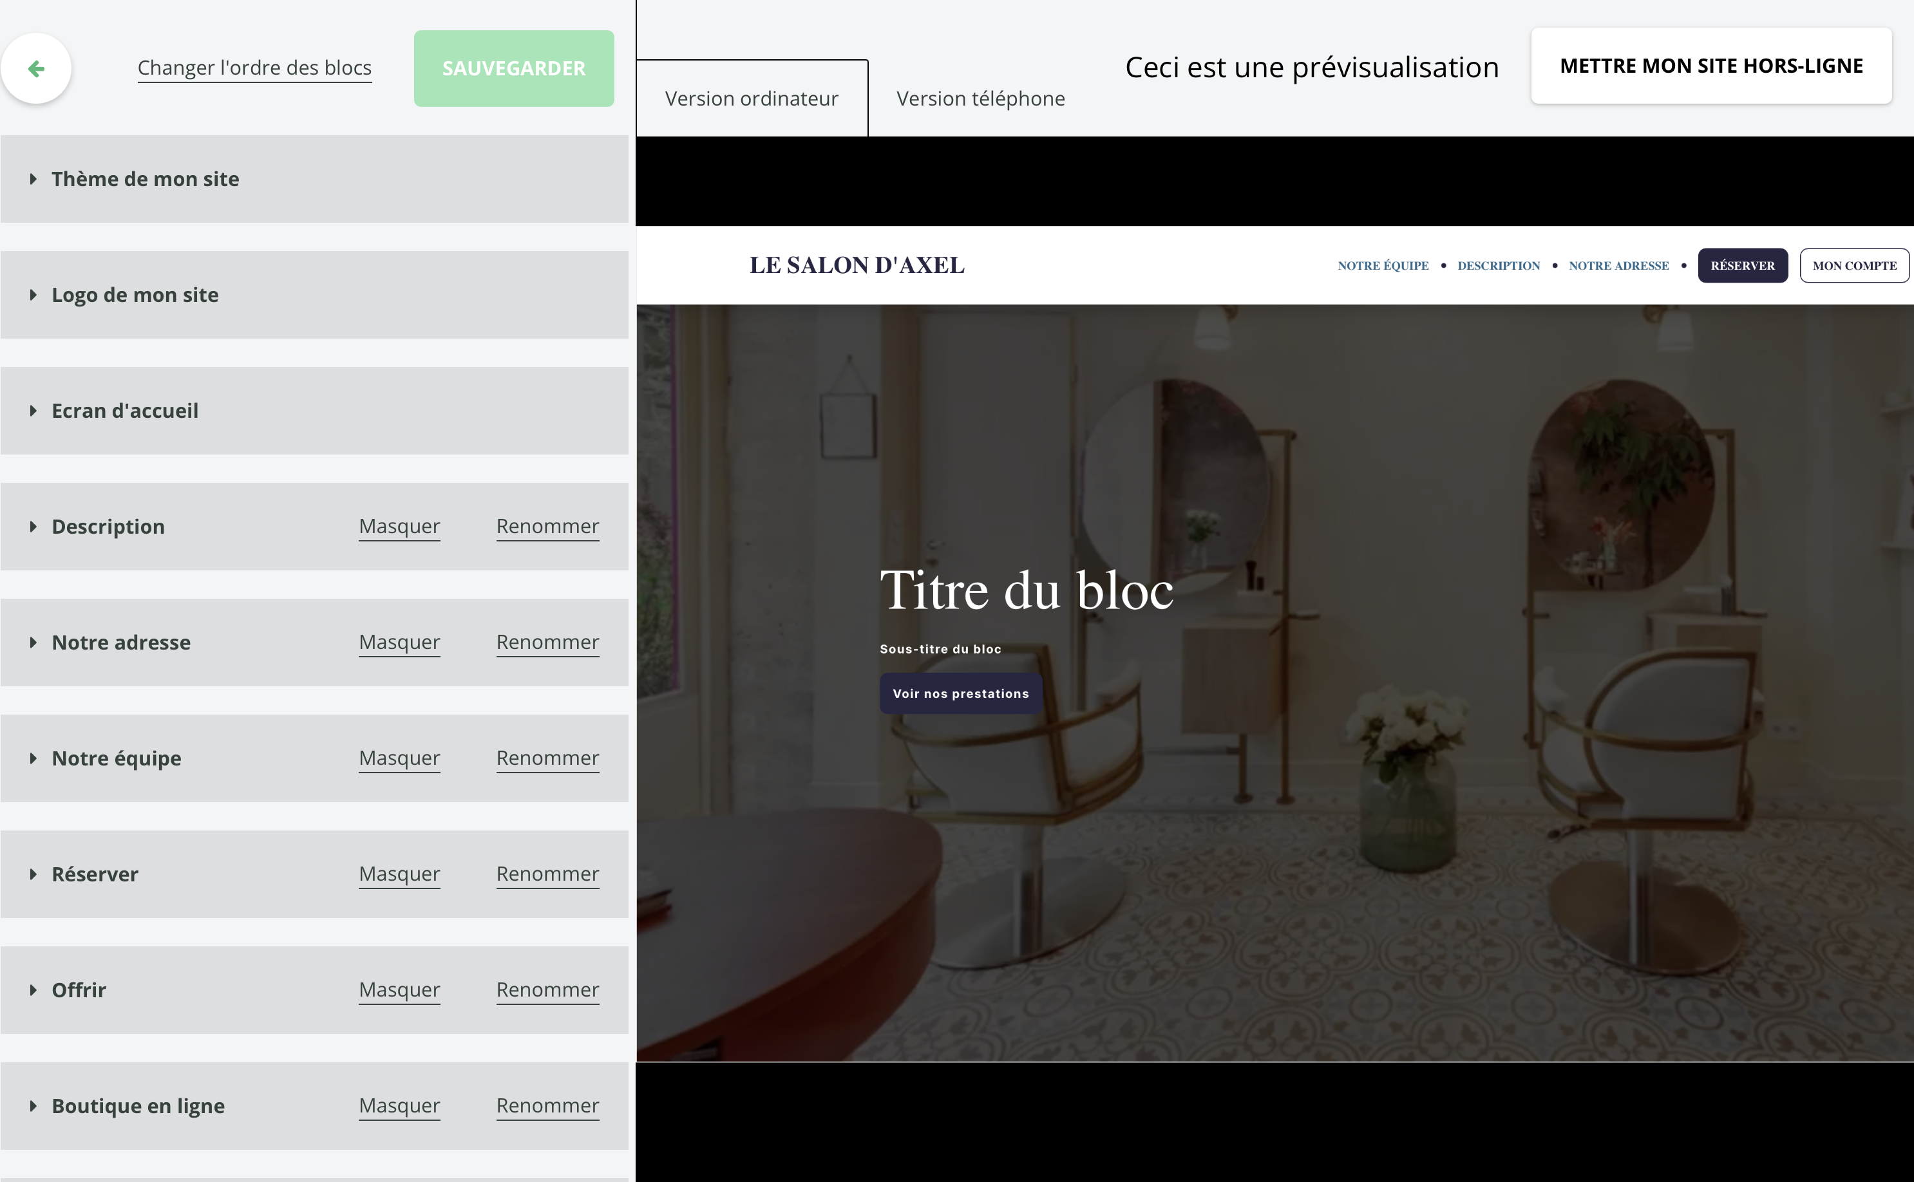Open Changer l'ordre des blocs link
Screen dimensions: 1914x1182
tap(255, 68)
